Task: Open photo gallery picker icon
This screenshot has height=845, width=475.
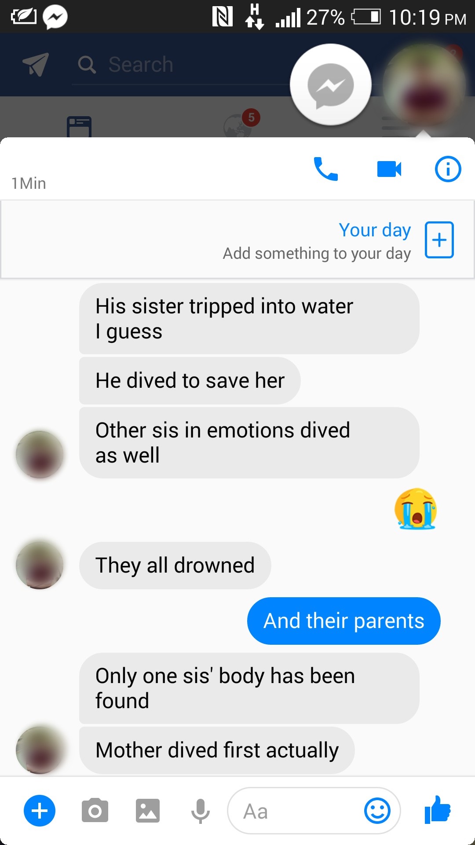Action: 147,811
